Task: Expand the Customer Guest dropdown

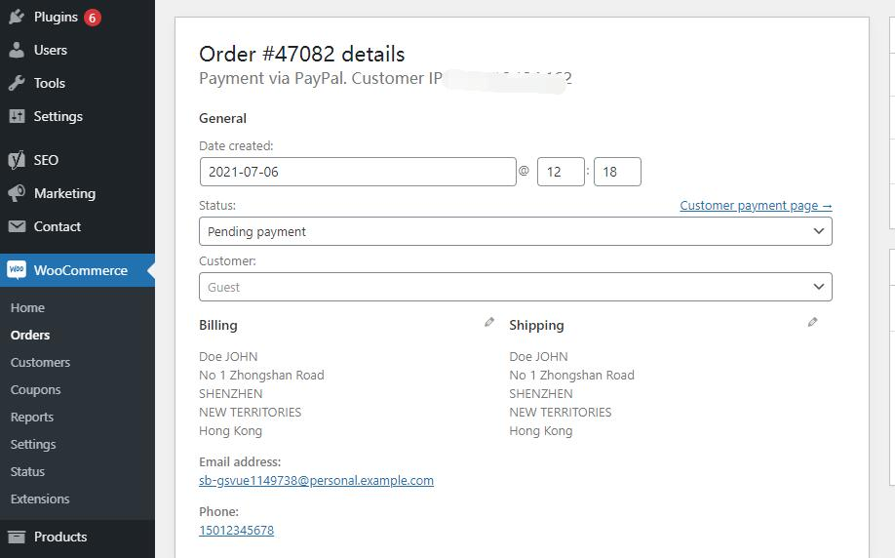Action: (x=515, y=287)
